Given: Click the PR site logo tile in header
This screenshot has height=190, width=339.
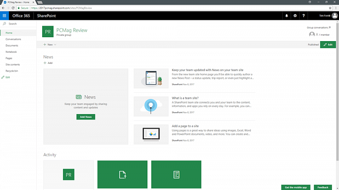Looking at the screenshot, I should (x=48, y=32).
